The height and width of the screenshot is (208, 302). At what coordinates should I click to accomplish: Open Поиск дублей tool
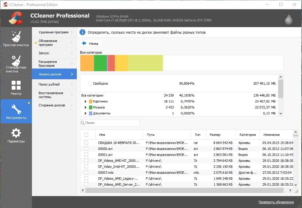(54, 84)
